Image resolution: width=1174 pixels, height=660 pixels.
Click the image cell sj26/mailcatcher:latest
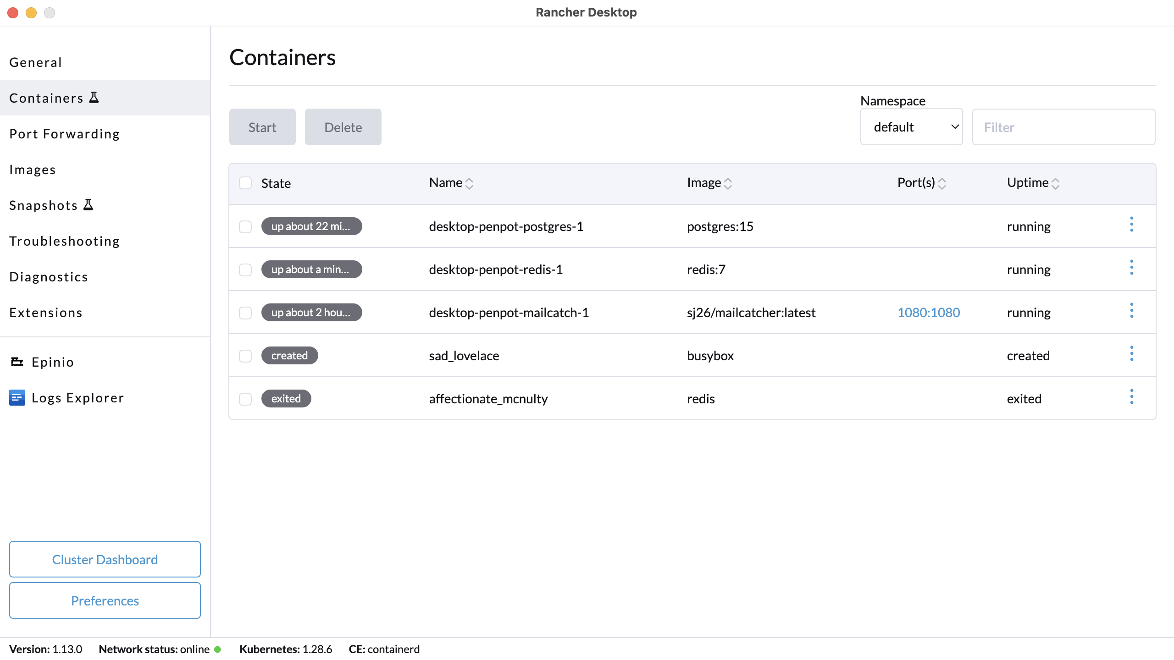(751, 313)
